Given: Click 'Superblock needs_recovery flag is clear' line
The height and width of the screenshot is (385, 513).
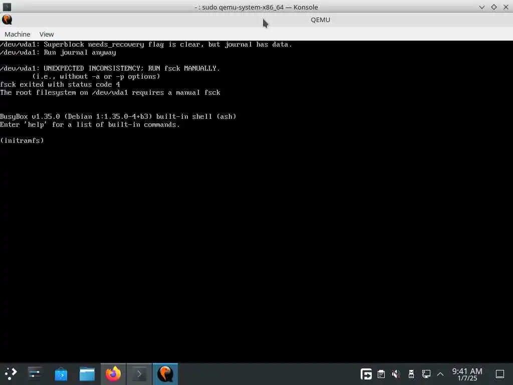Looking at the screenshot, I should click(146, 44).
